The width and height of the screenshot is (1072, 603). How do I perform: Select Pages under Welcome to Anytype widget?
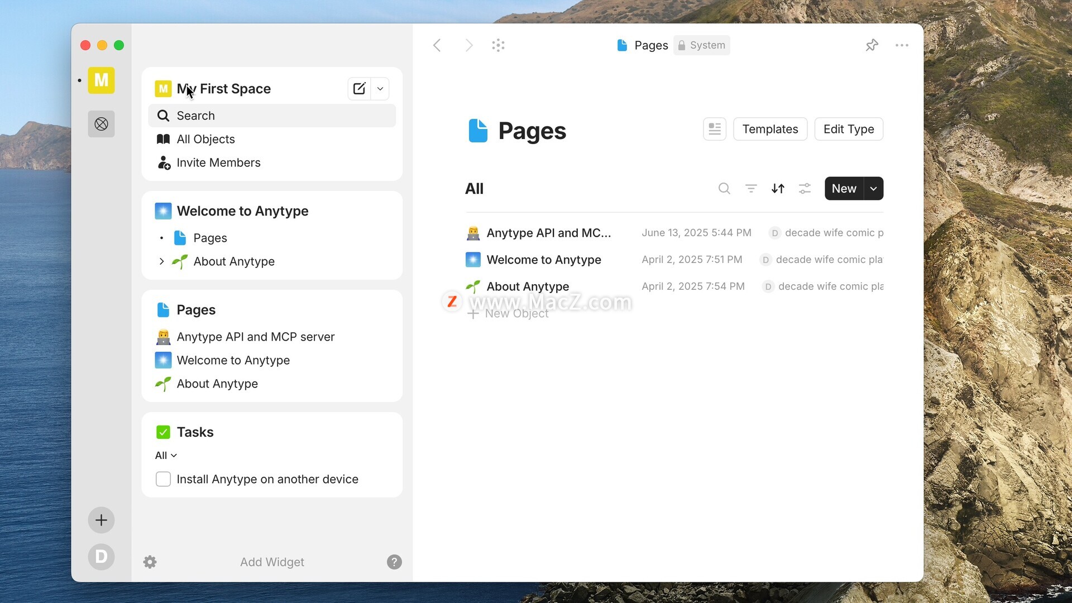point(210,238)
